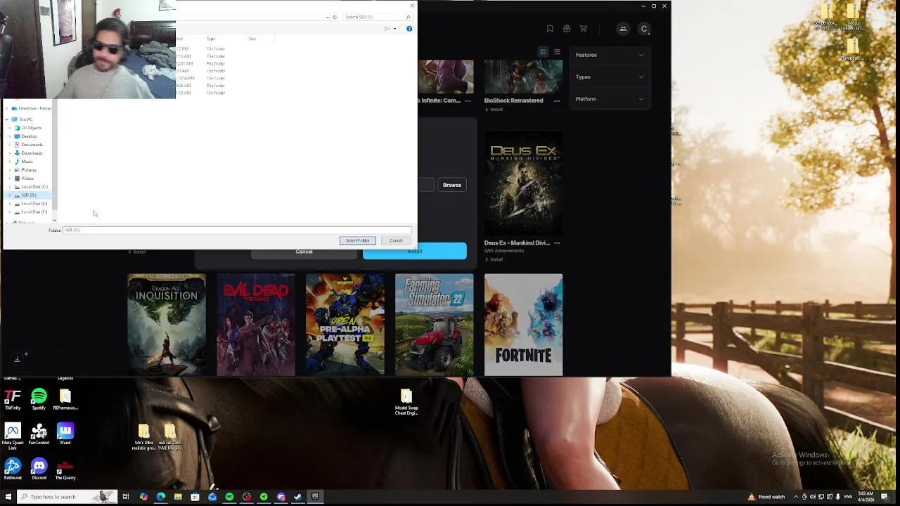Open FanControl desktop shortcut

pyautogui.click(x=39, y=434)
